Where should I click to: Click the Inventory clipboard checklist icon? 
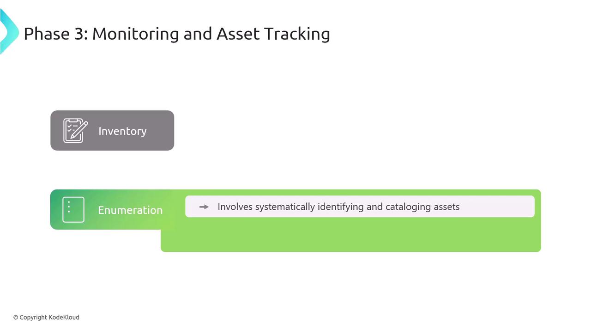[75, 130]
